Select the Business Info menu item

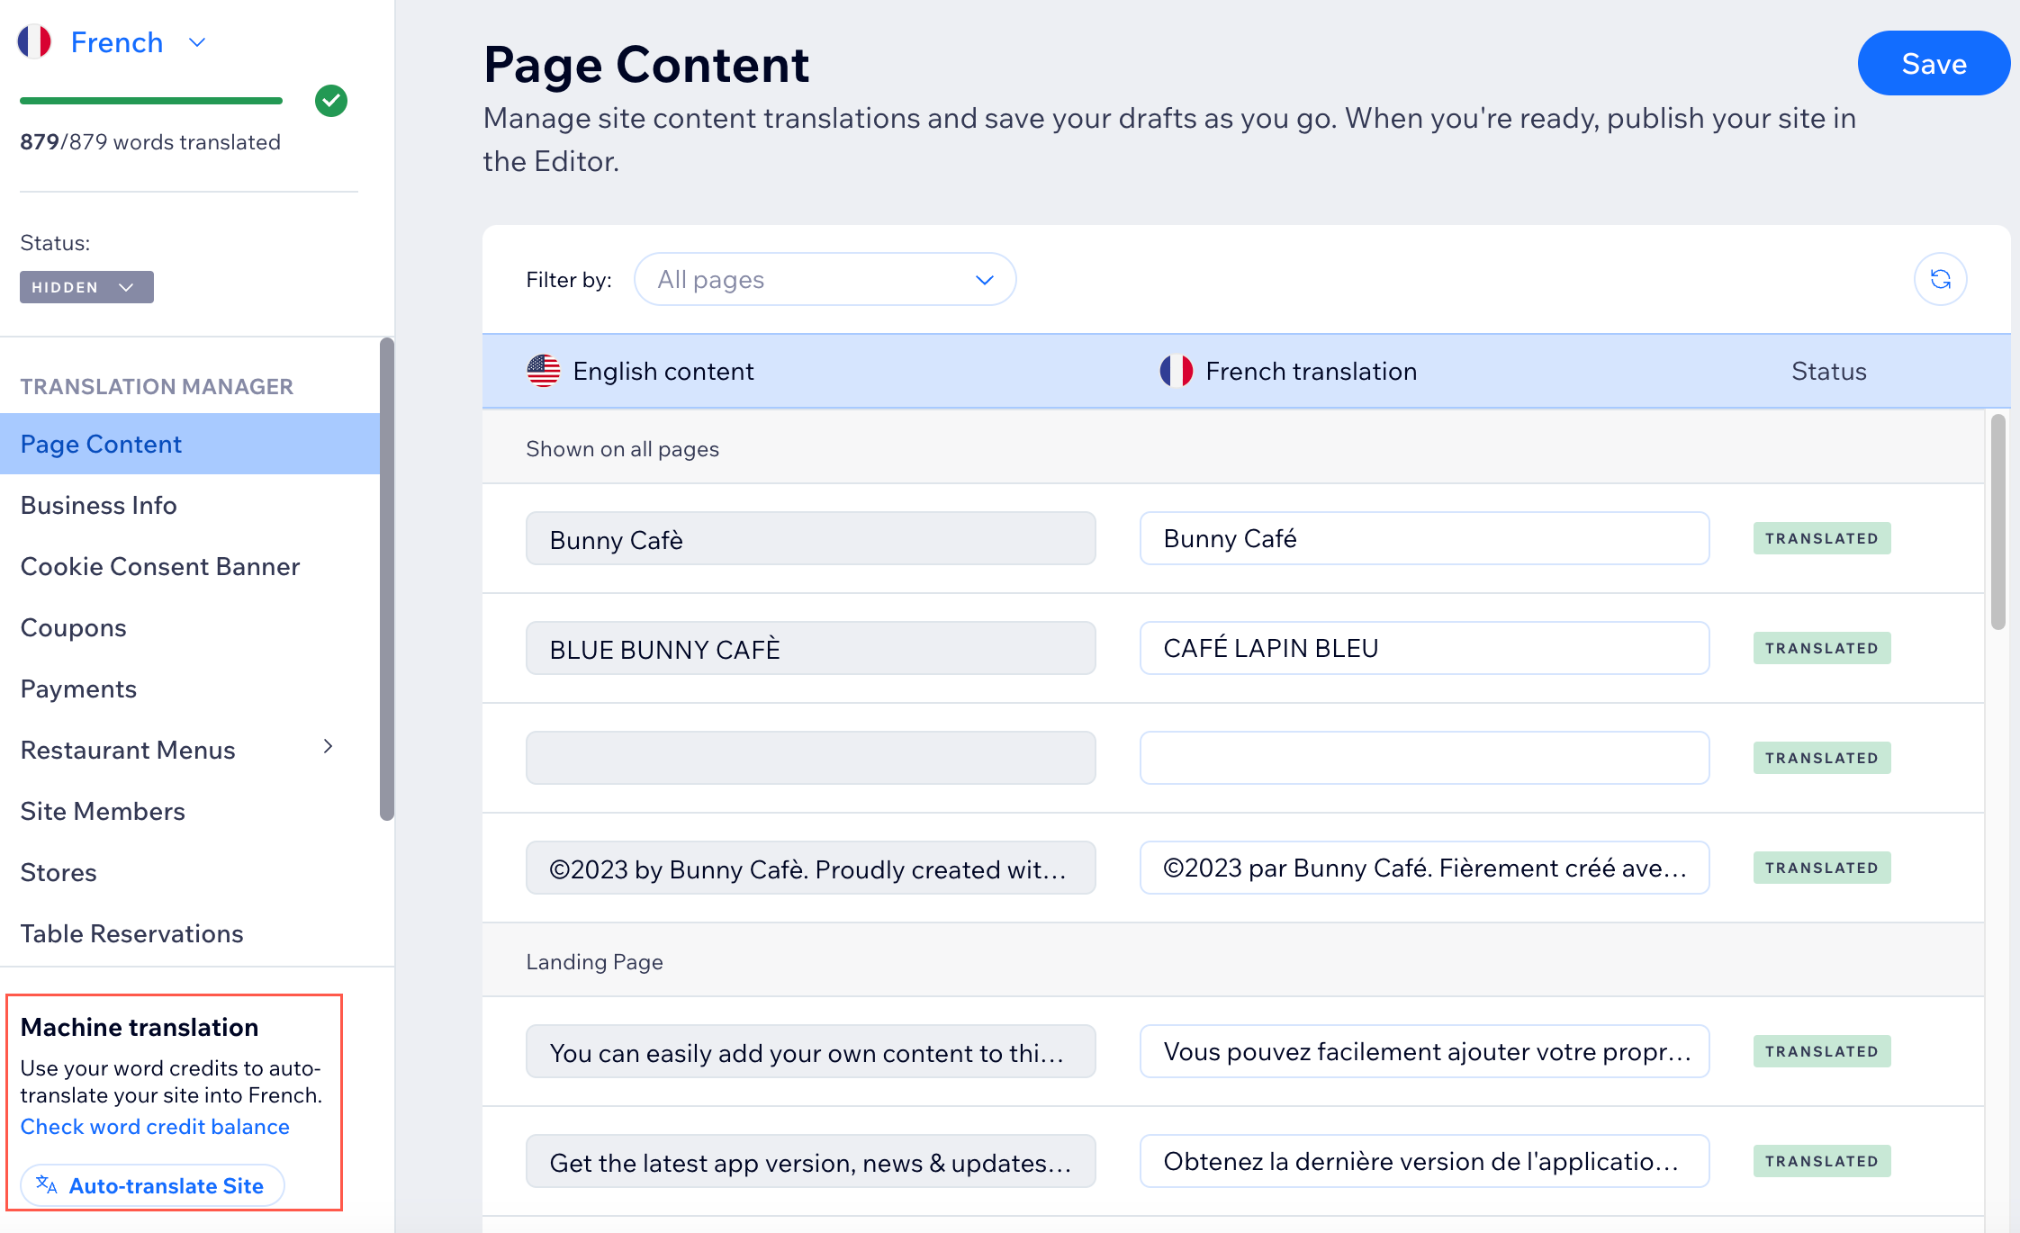click(98, 505)
